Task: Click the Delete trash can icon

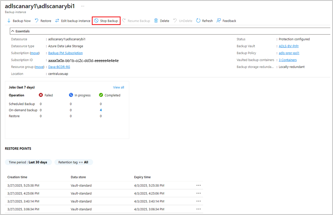Action: click(x=156, y=21)
